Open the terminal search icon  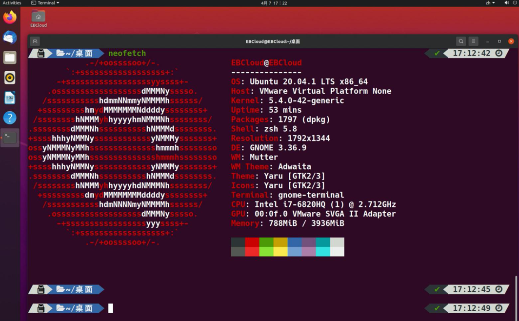pos(460,41)
